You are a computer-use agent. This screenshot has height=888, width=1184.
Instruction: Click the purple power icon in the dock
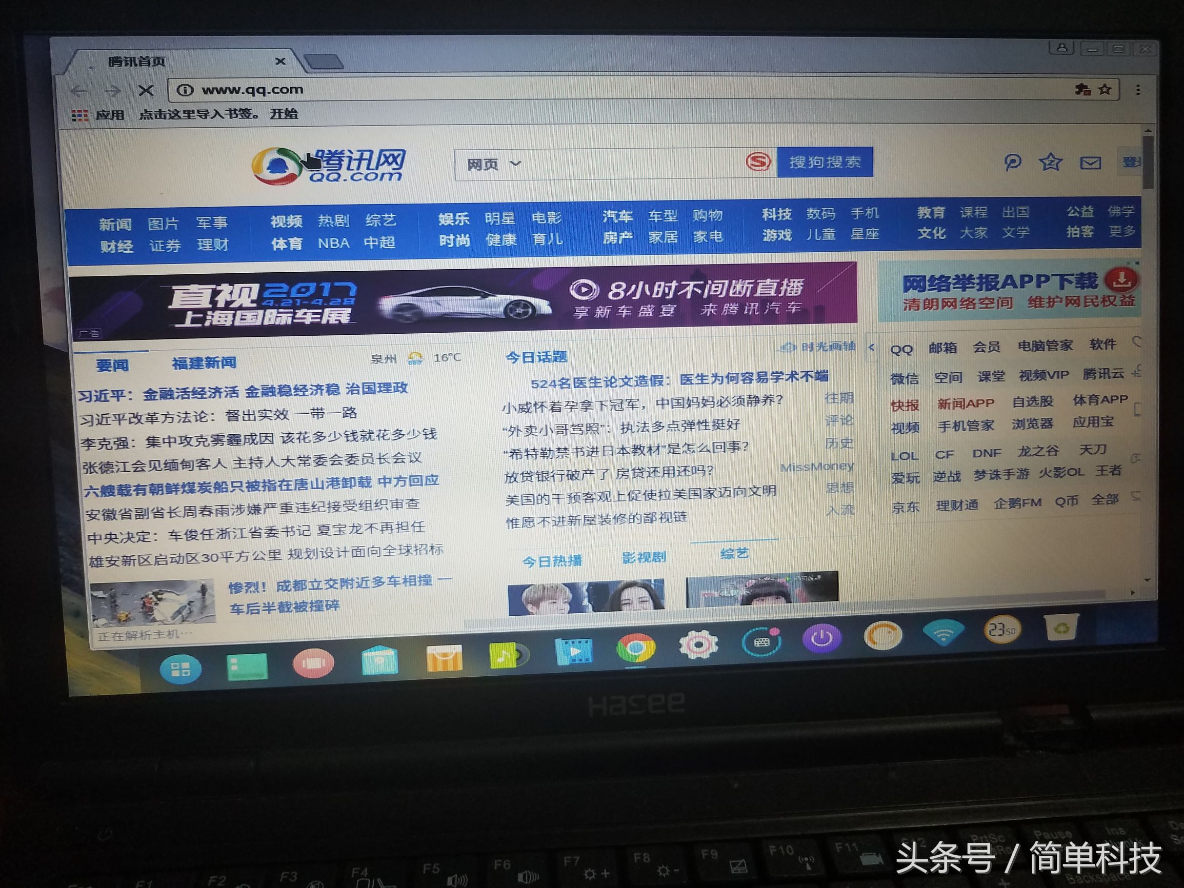point(821,638)
